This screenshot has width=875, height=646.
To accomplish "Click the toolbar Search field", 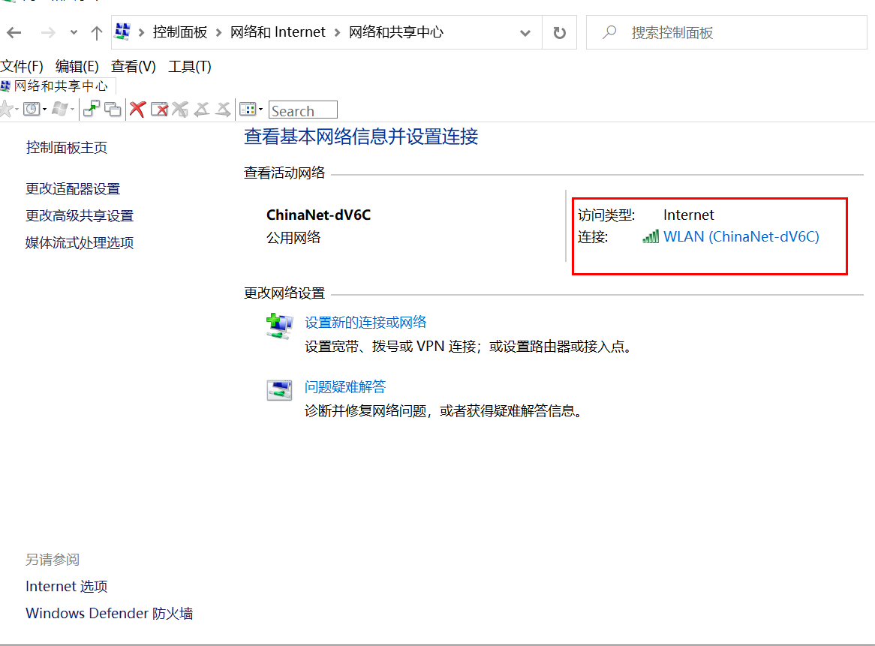I will [x=303, y=110].
